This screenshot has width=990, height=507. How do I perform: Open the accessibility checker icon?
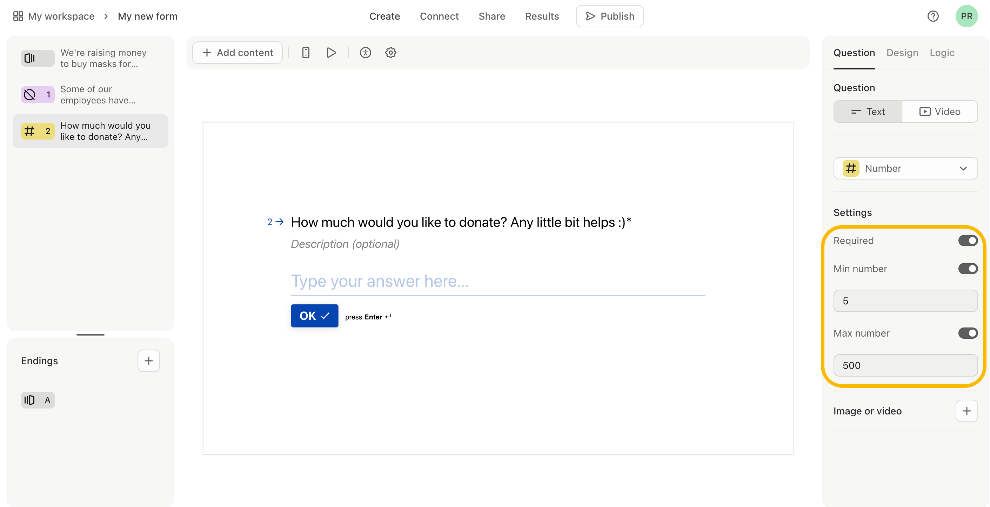pyautogui.click(x=366, y=53)
